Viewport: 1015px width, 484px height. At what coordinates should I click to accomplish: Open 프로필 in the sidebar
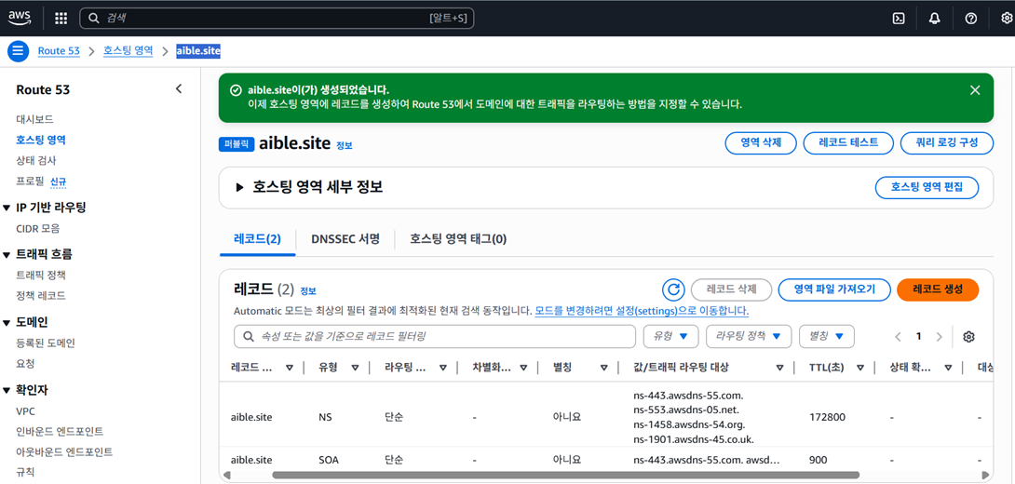[x=31, y=181]
